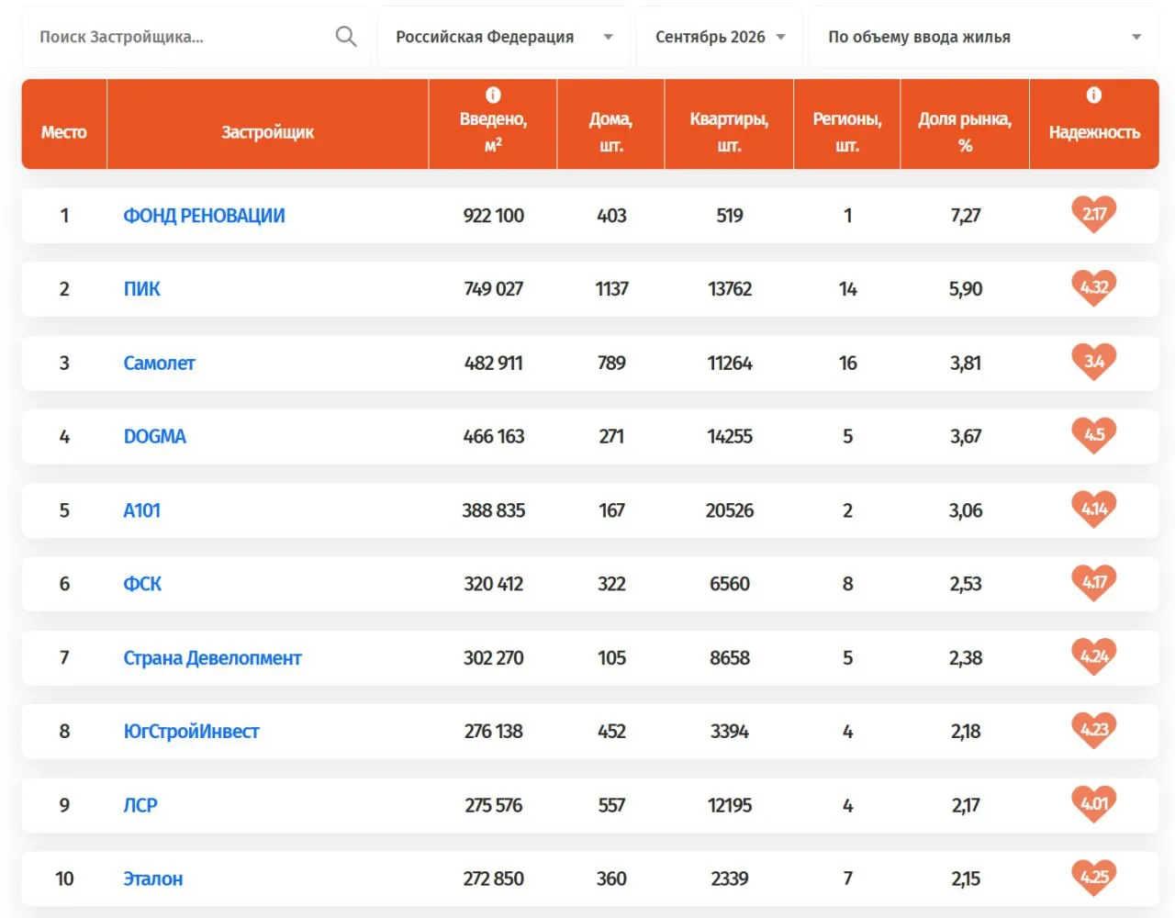Viewport: 1175px width, 918px height.
Task: Click the Застройщик column header
Action: tap(267, 132)
